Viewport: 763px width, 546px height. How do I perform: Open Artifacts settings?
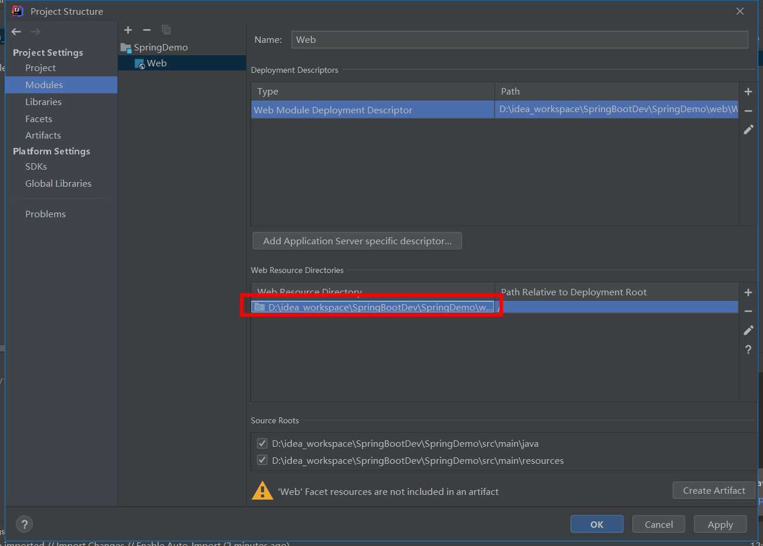point(43,135)
